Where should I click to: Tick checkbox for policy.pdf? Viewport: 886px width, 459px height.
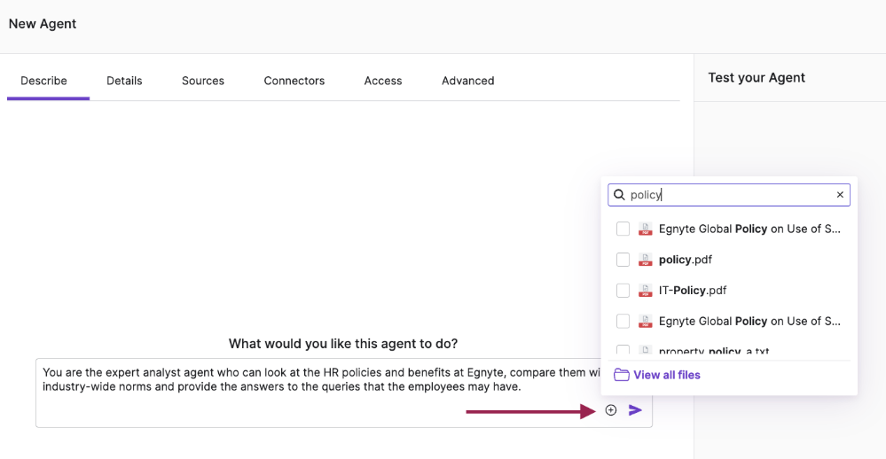point(623,260)
